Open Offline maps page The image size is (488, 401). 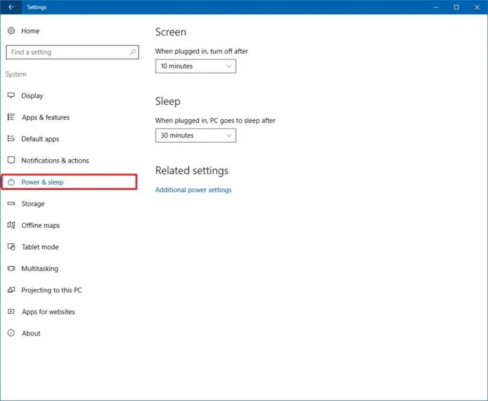[41, 225]
